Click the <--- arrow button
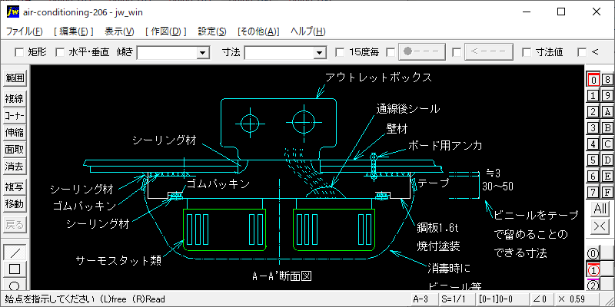Viewport: 615px width, 307px height. coord(489,51)
